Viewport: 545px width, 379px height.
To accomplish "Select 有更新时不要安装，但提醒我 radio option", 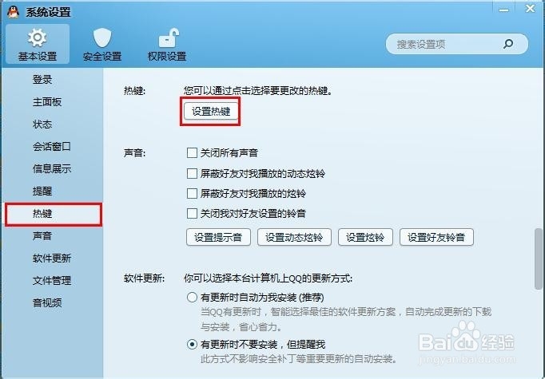I will 192,345.
